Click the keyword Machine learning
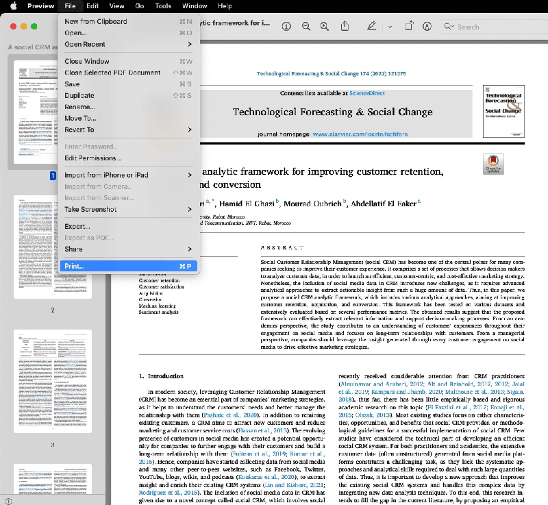This screenshot has width=548, height=505. pos(157,306)
